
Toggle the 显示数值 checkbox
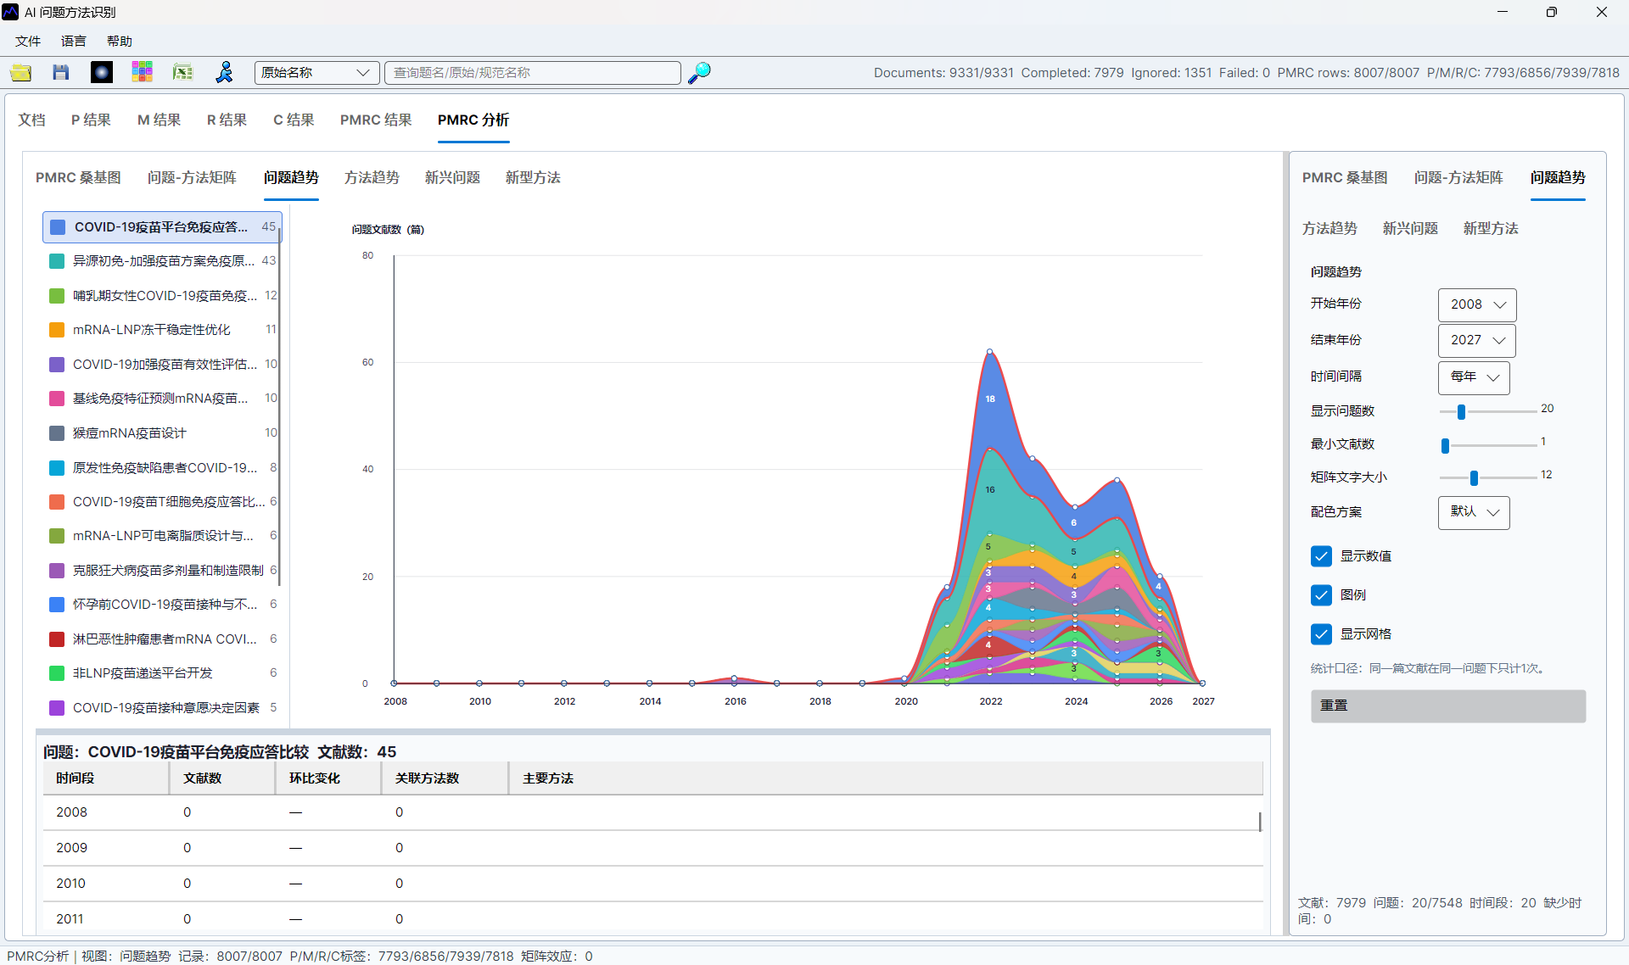[1321, 556]
